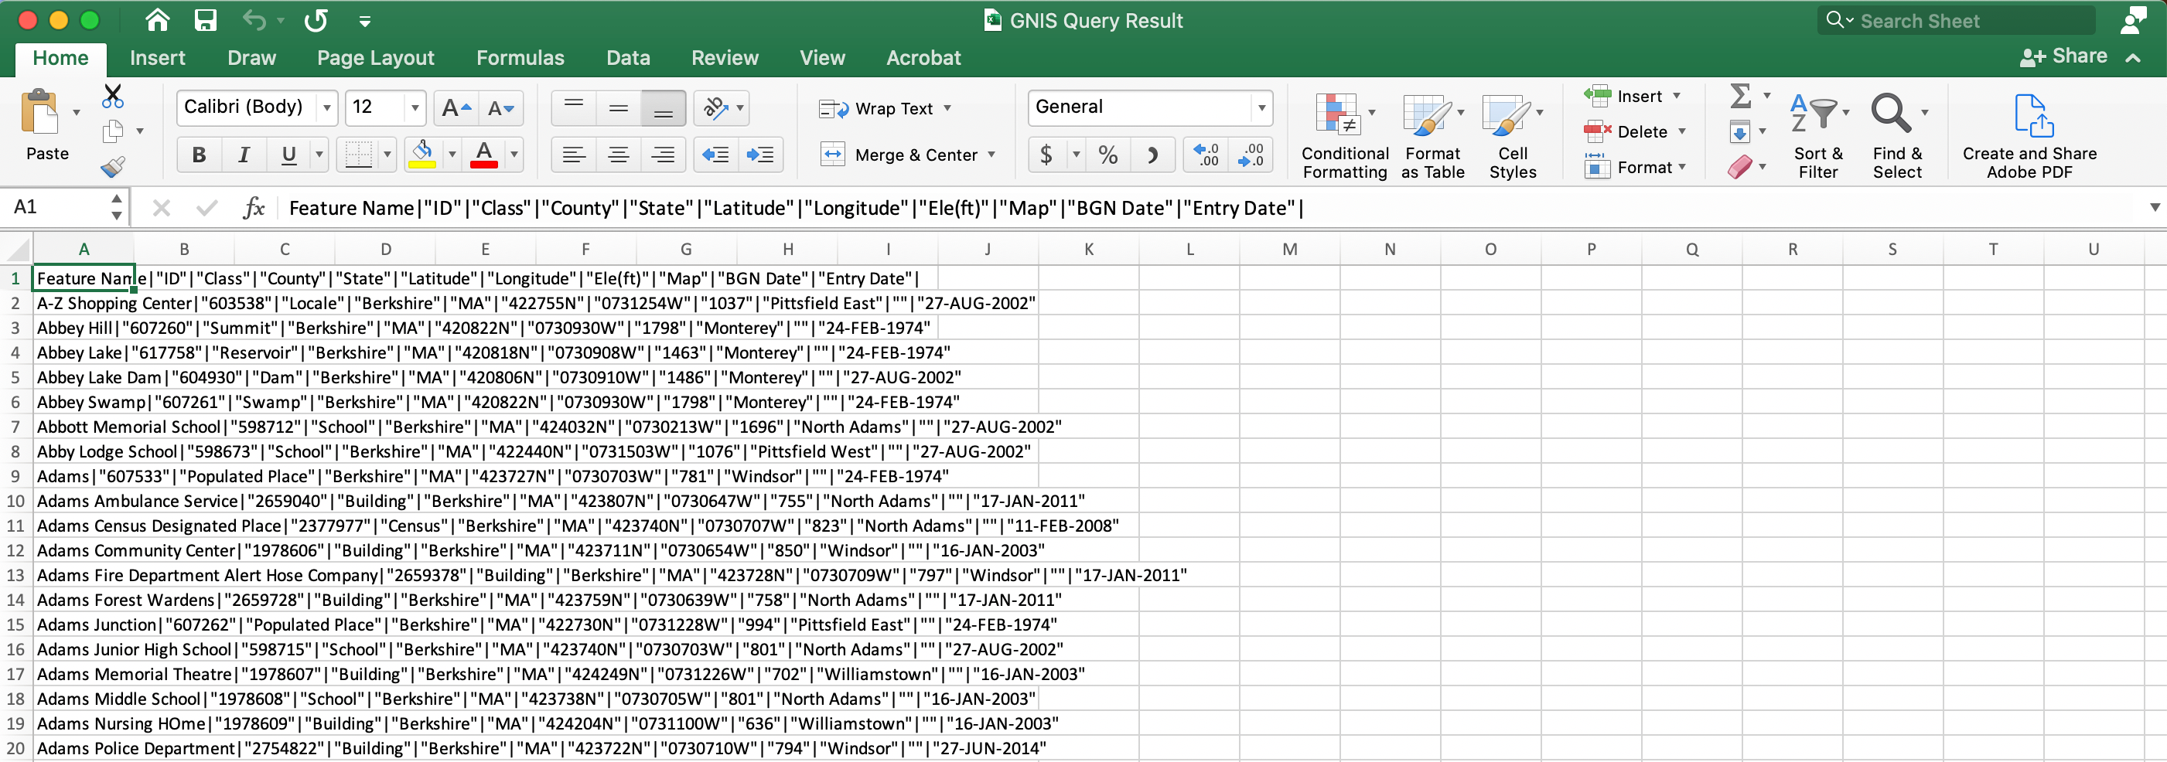
Task: Click the Format Painter brush icon
Action: (113, 166)
